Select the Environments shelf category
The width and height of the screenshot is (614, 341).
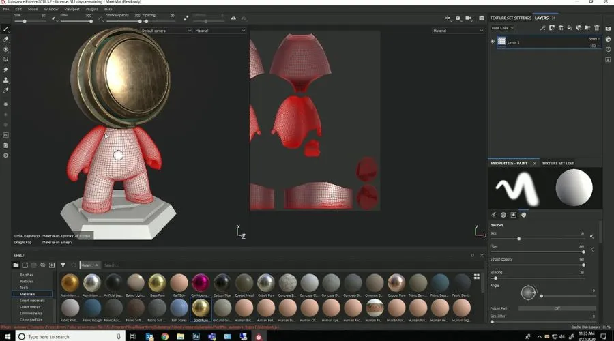pos(31,313)
